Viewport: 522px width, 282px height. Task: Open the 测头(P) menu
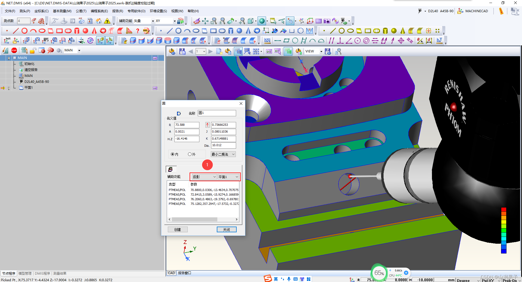tap(25, 11)
